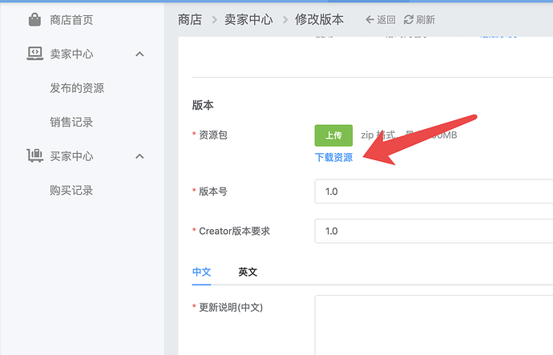
Task: Click the 返回 back arrow icon
Action: (x=369, y=19)
